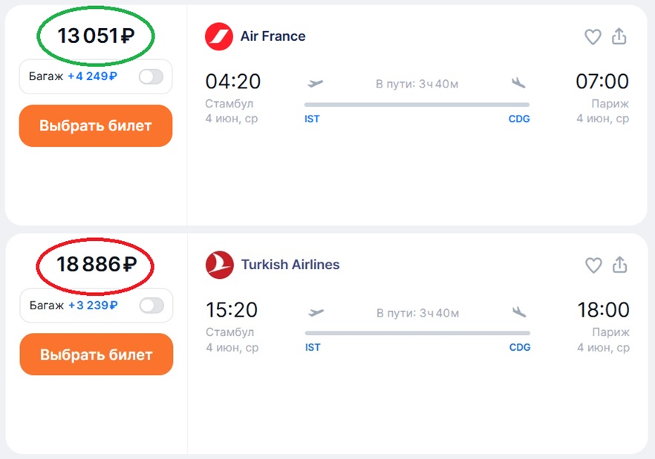
Task: Click IST airport code on Turkish Airlines flight
Action: [x=313, y=347]
